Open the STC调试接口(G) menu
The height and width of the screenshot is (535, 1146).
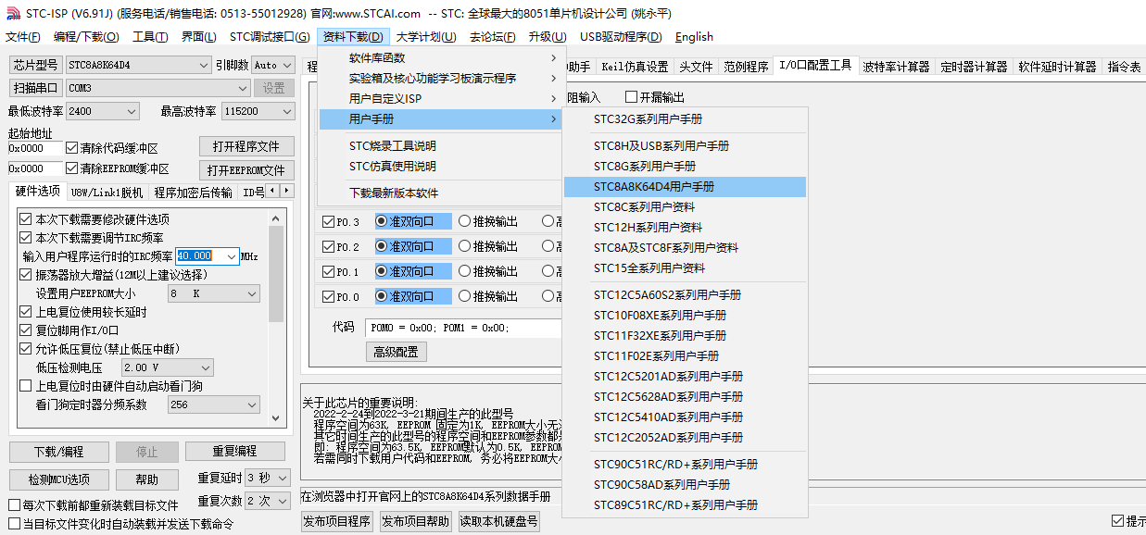coord(270,37)
